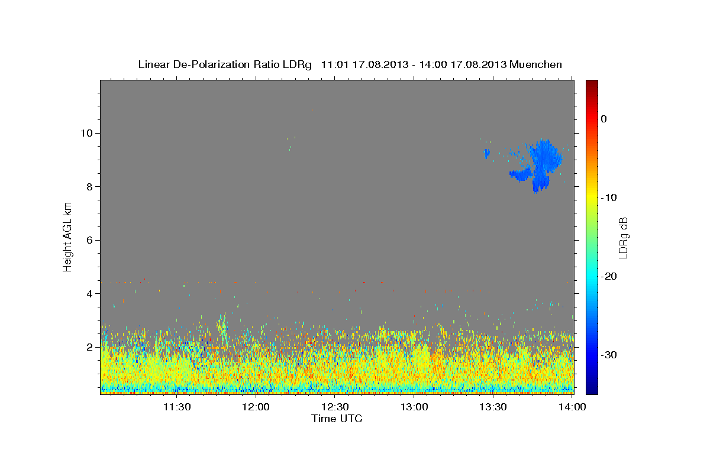Click the small blue echo left of cloud
This screenshot has width=710, height=473.
tap(486, 154)
